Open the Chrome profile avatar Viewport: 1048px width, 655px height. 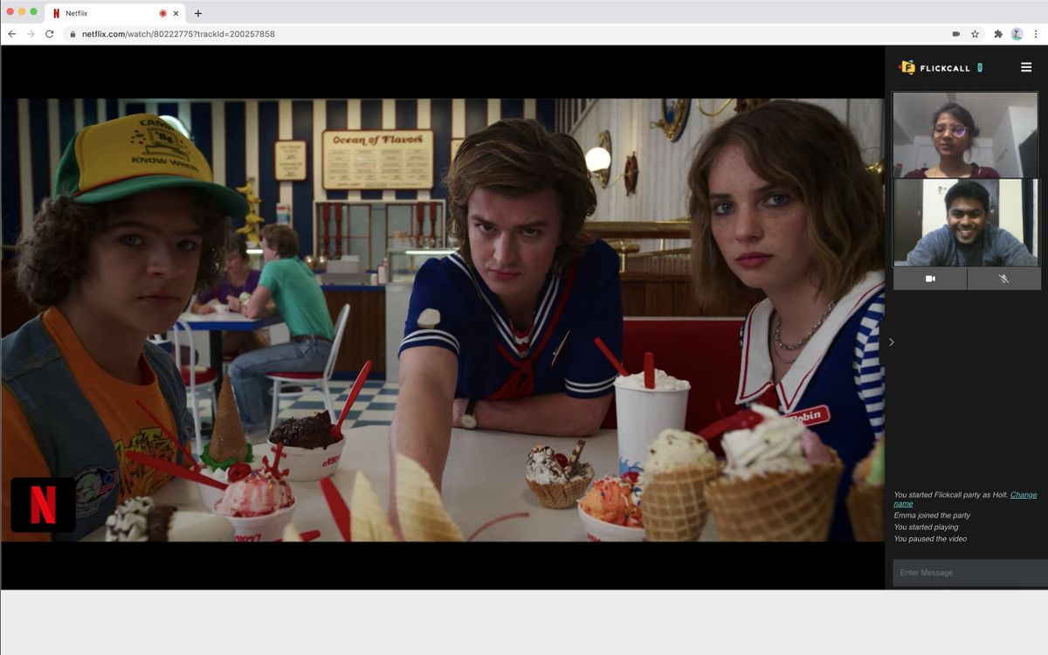click(x=1017, y=34)
